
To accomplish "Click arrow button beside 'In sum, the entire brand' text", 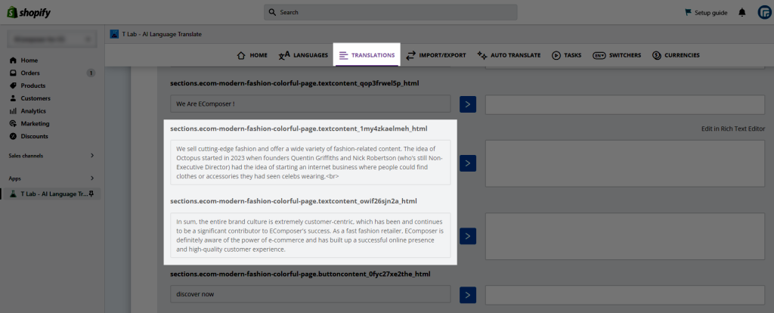I will [467, 236].
